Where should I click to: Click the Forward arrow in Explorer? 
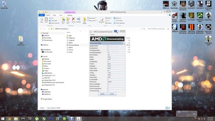coord(44,29)
